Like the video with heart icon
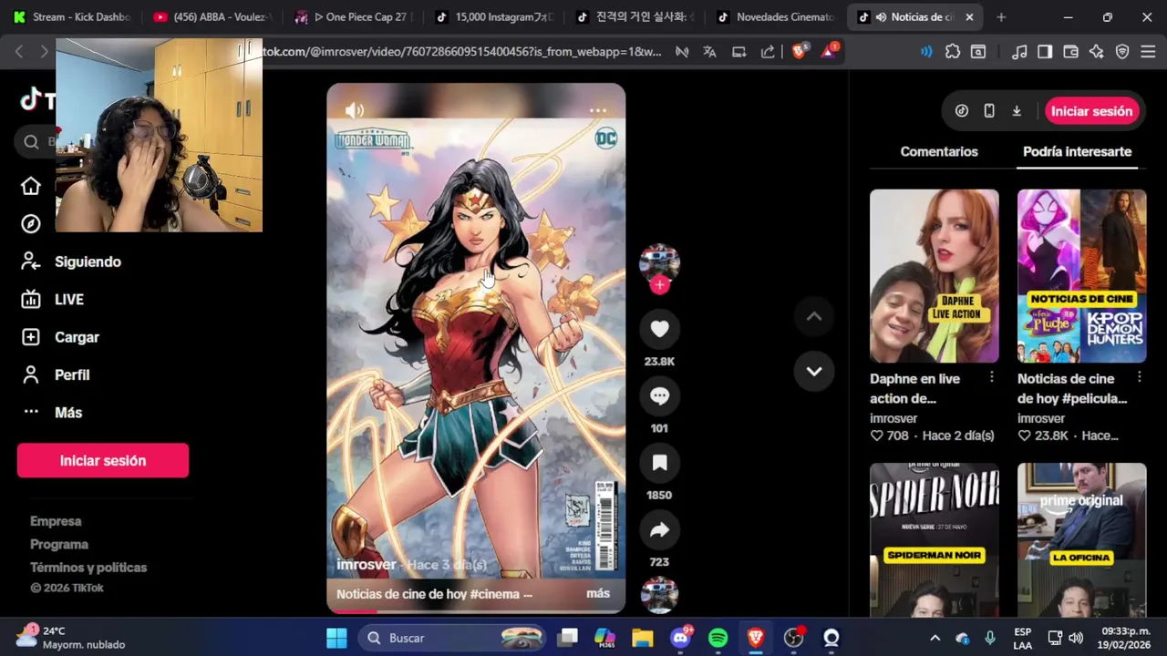Screen dimensions: 1167x656 [659, 329]
